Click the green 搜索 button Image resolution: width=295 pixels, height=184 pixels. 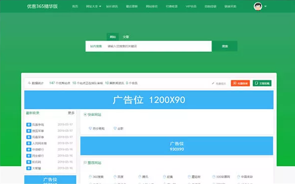224,46
